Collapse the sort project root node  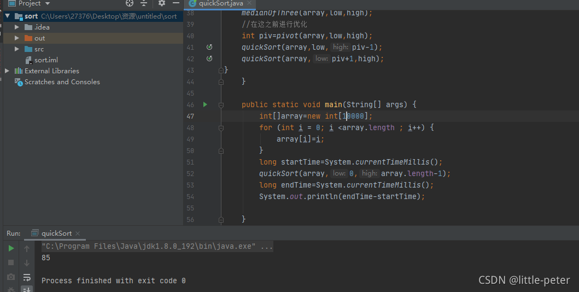[8, 16]
